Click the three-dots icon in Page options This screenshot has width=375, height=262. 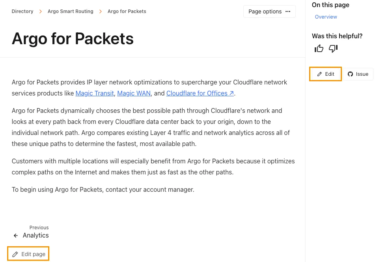pos(288,11)
